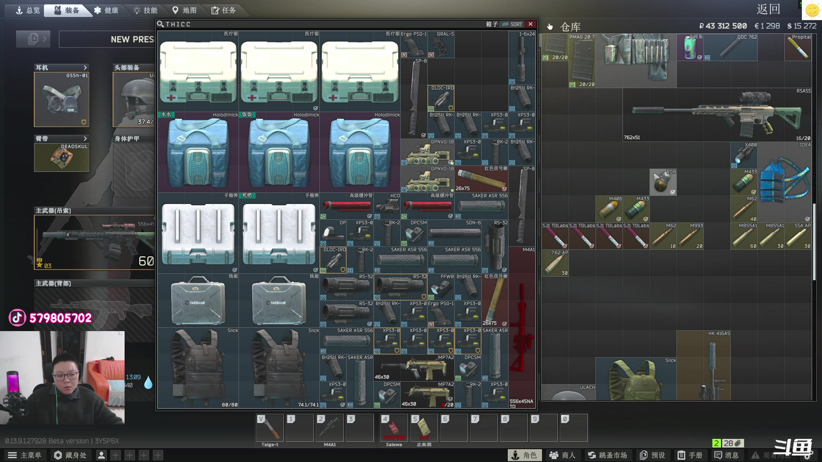
Task: Open the 总览 overview tab
Action: (x=27, y=10)
